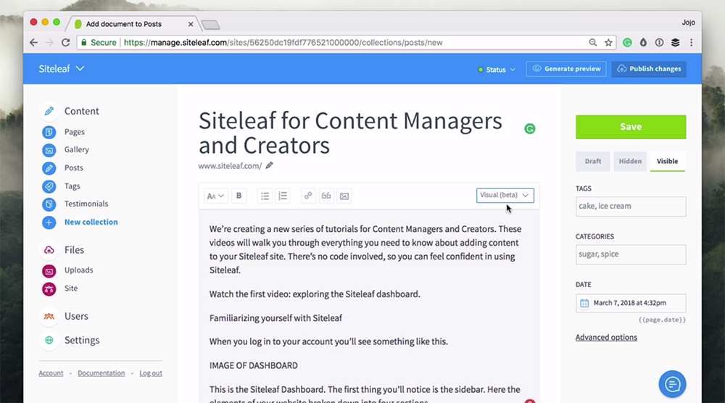Open Uploads in the sidebar
The height and width of the screenshot is (403, 725).
pyautogui.click(x=78, y=270)
